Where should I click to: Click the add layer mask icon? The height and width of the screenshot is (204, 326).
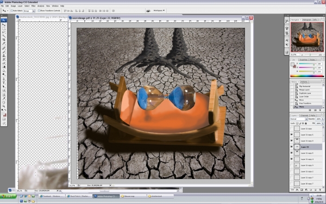tap(302, 190)
